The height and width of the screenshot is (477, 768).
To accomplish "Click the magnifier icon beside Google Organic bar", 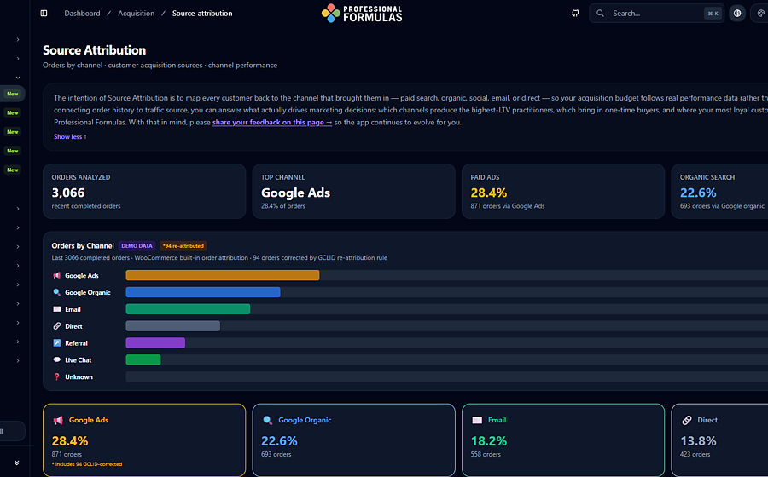I will (x=57, y=292).
